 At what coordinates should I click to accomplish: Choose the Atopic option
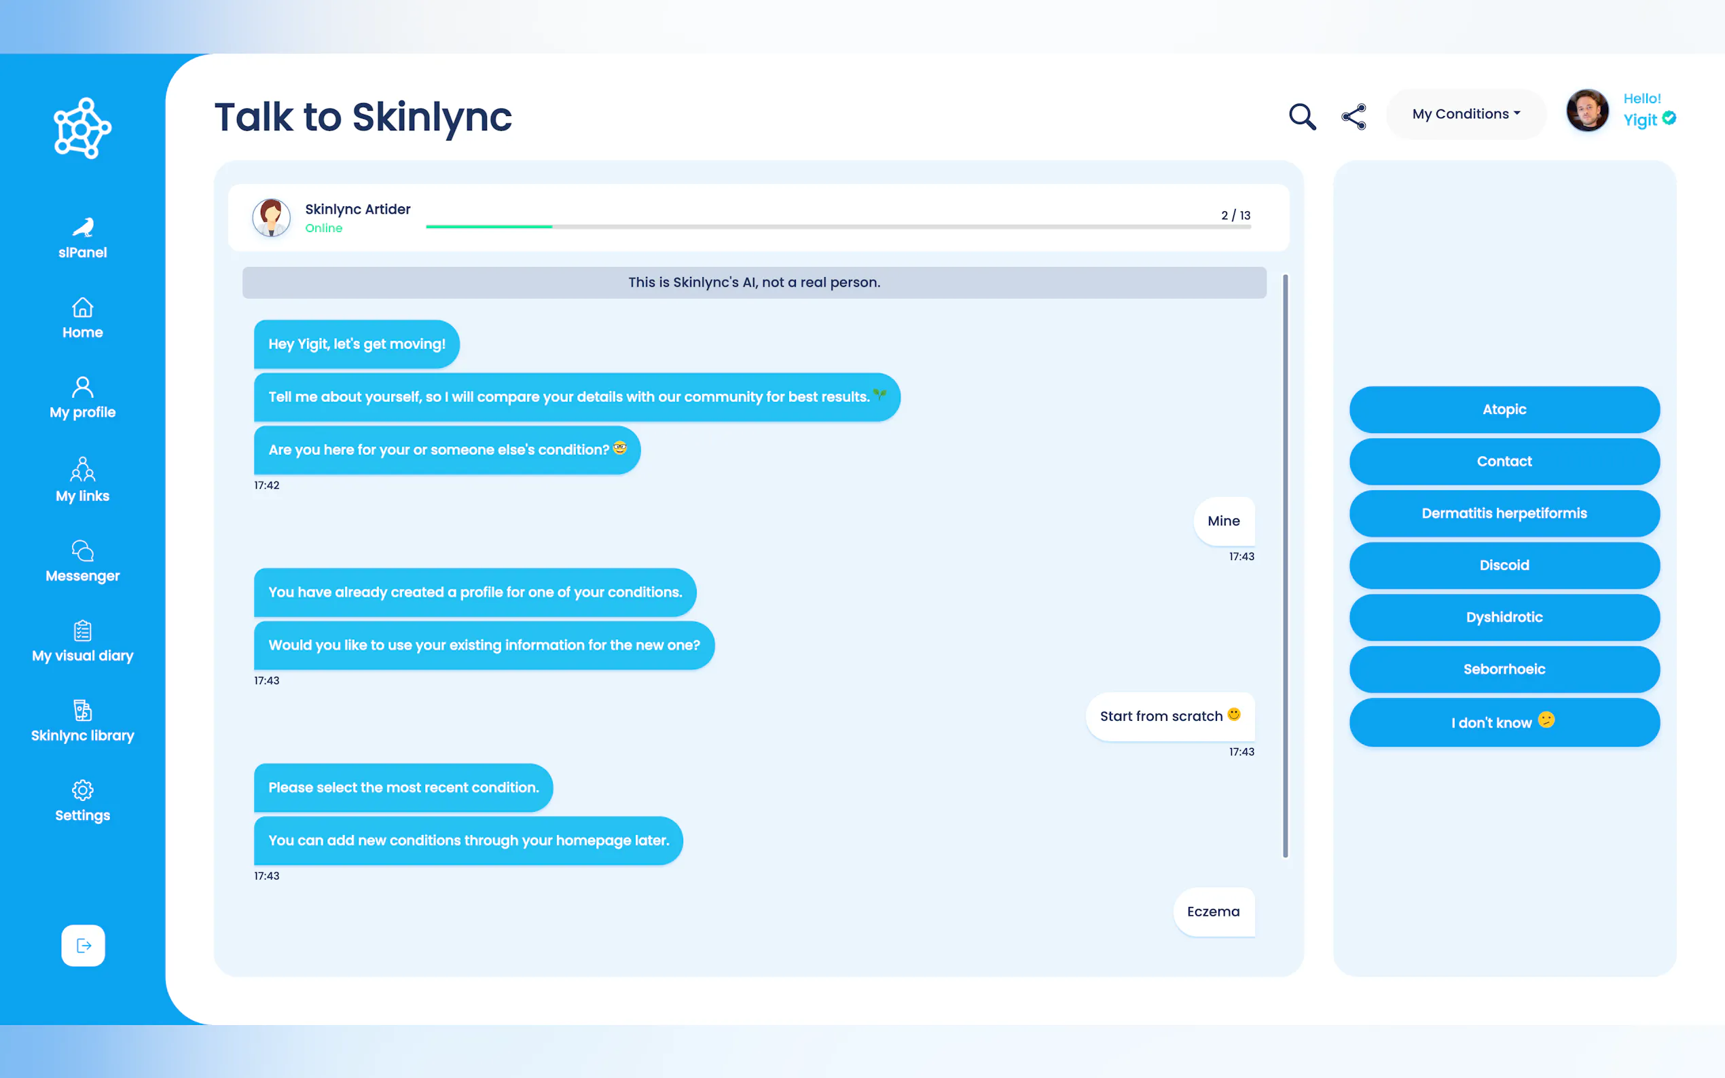(x=1504, y=409)
